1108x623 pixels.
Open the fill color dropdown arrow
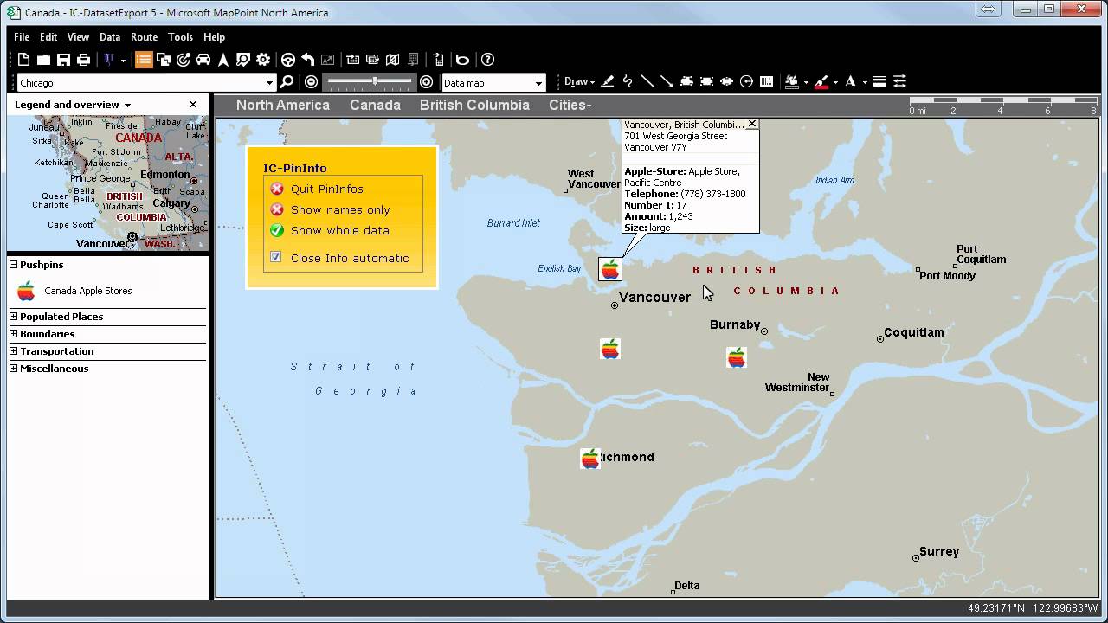coord(806,83)
